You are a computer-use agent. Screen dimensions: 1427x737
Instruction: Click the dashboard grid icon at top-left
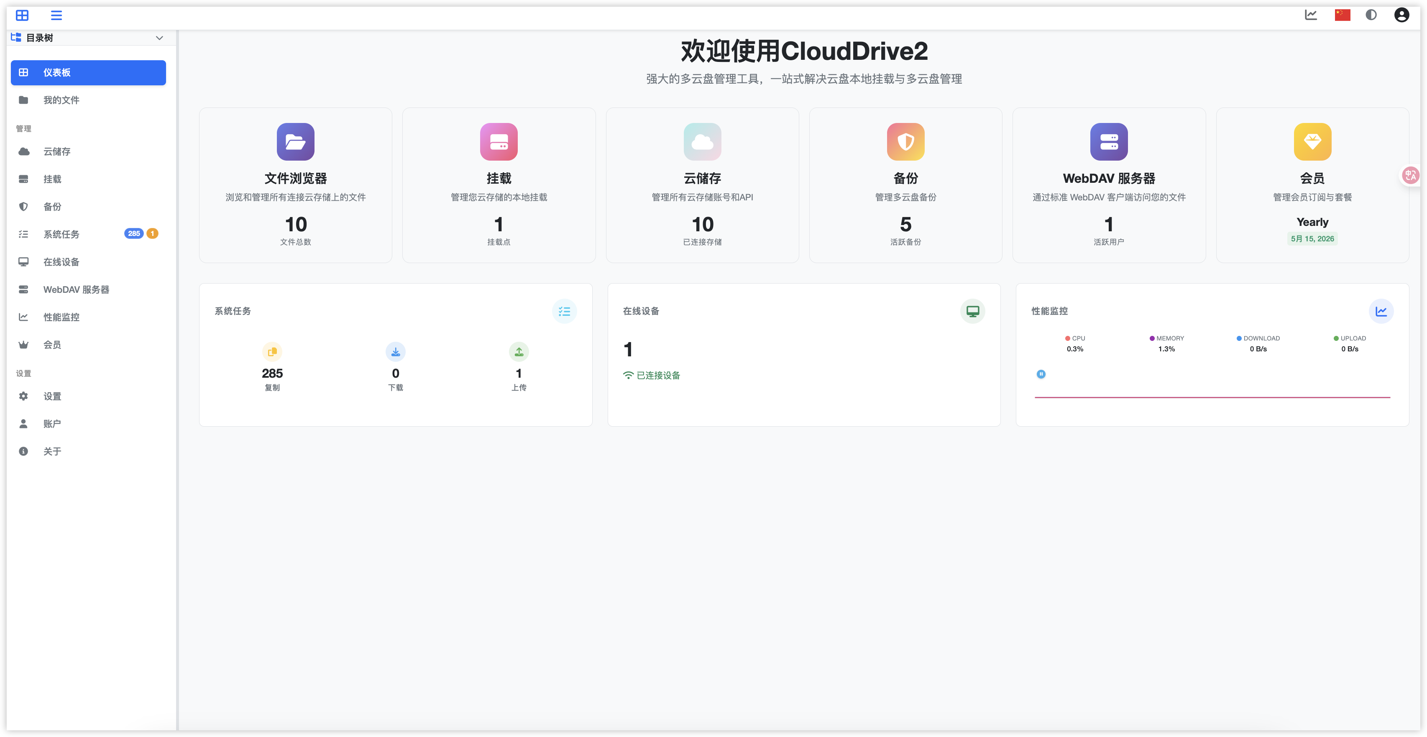(x=22, y=15)
